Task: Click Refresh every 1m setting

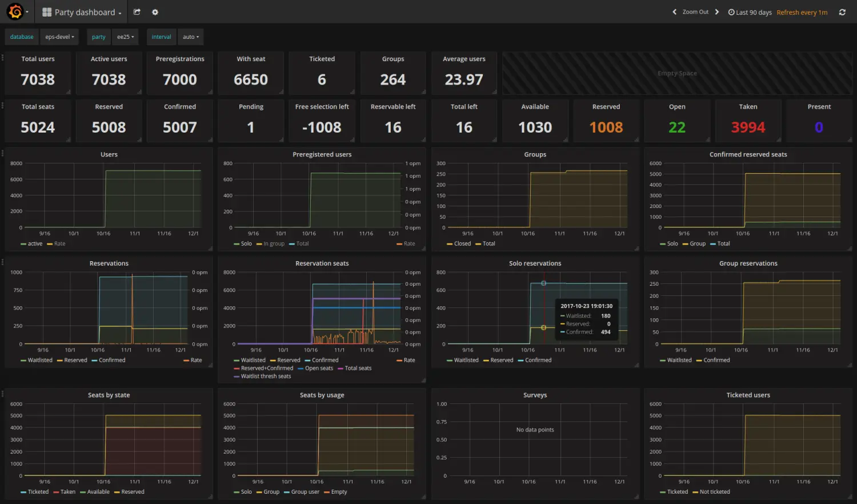Action: [802, 12]
